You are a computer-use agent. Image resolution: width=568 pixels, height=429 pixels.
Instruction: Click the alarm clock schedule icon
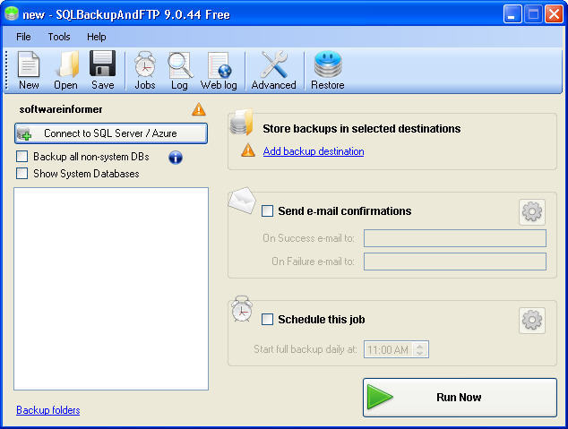point(242,309)
